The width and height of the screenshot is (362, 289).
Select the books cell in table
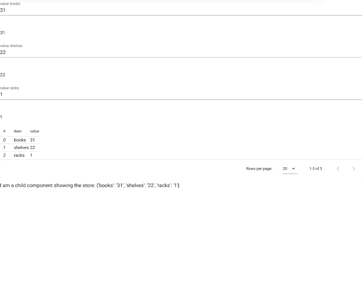point(20,140)
